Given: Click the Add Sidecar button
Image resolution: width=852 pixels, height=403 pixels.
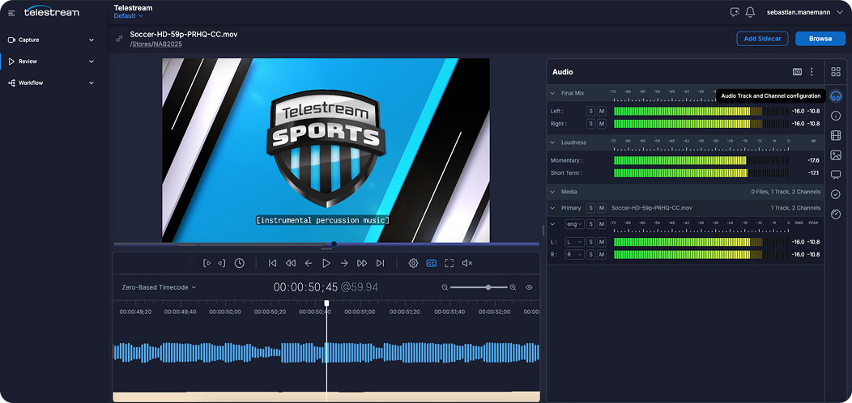Looking at the screenshot, I should click(761, 39).
